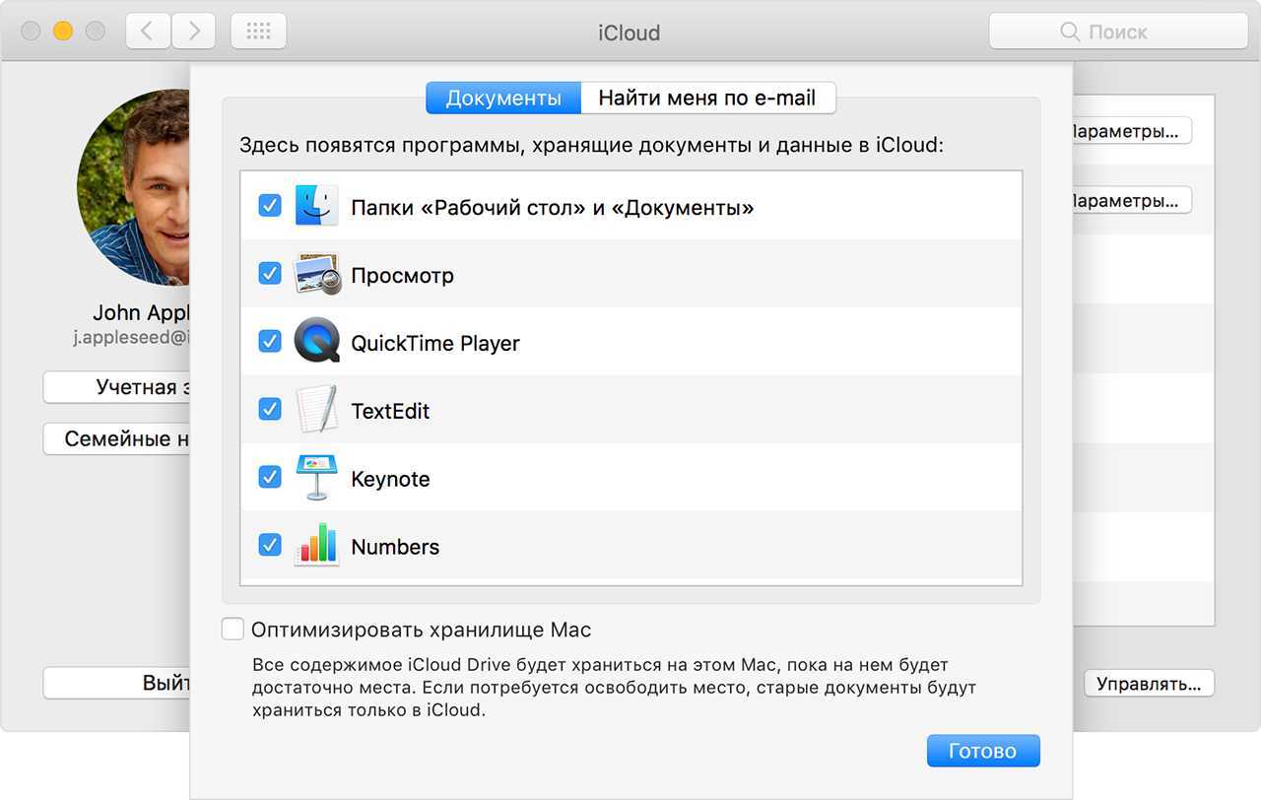Click the second Параметры... button
This screenshot has width=1261, height=800.
[x=1131, y=201]
